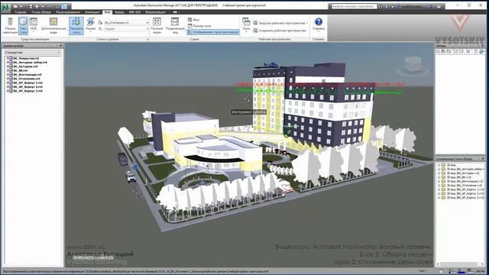
Task: Open the grid Level (Подвал) combo box
Action: [x=126, y=29]
